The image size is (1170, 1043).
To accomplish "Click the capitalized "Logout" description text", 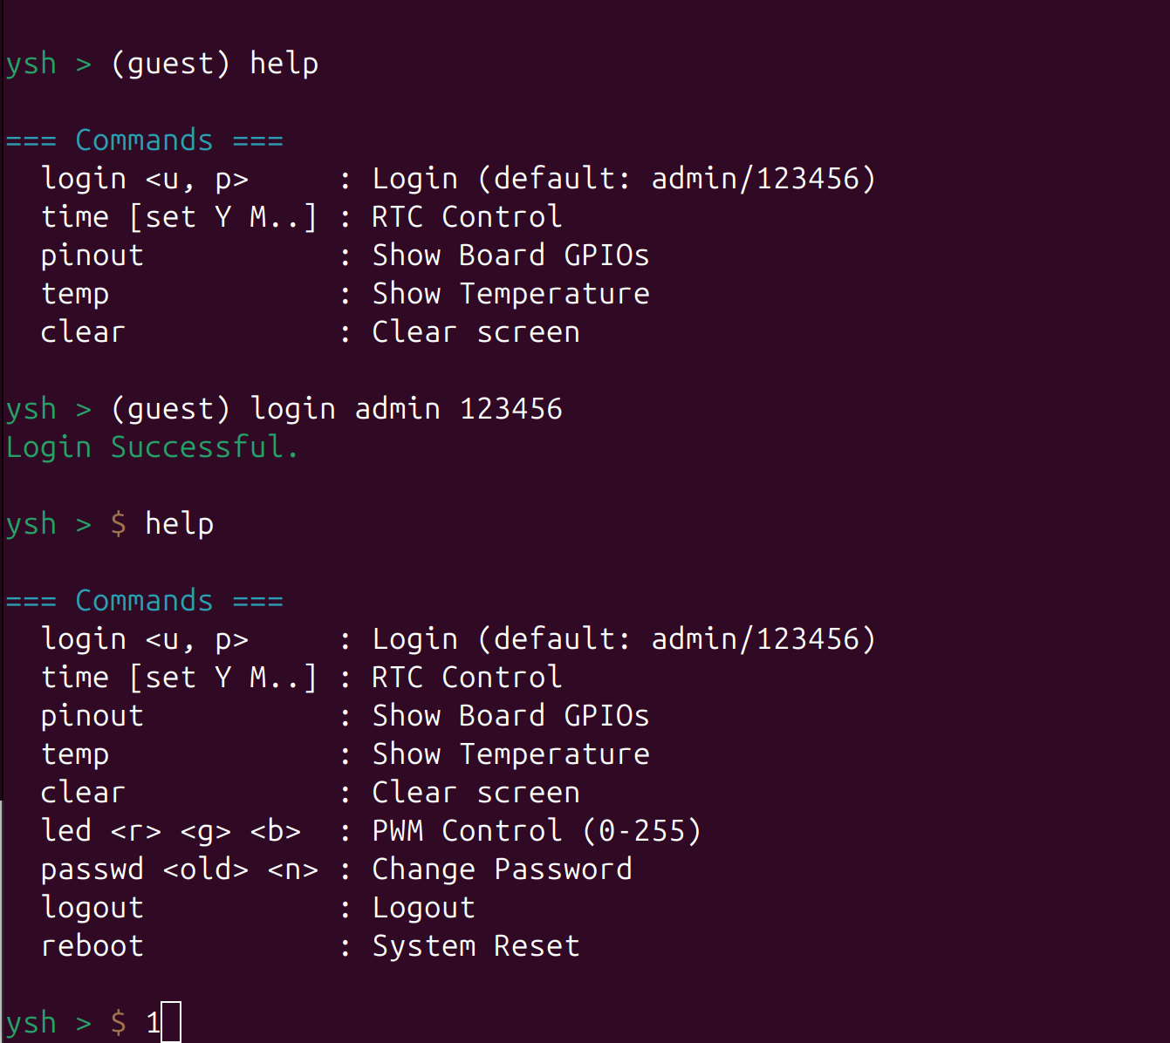I will pos(423,908).
